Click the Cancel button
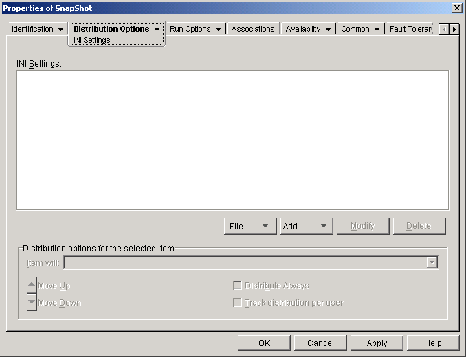 [x=320, y=343]
